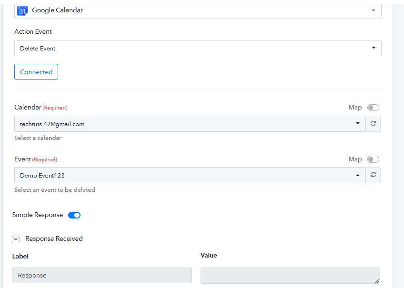Click the Simple Response label
Viewport: 404px width, 288px height.
click(x=38, y=215)
